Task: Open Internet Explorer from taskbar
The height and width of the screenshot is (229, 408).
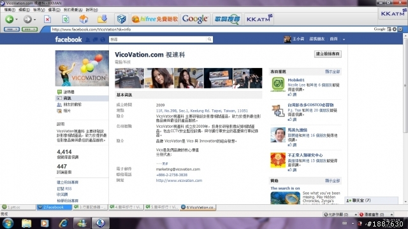Action: point(63,223)
